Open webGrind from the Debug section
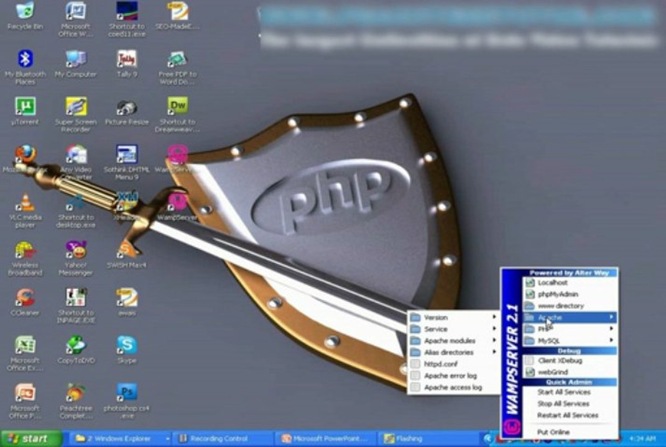The width and height of the screenshot is (666, 447). point(570,372)
